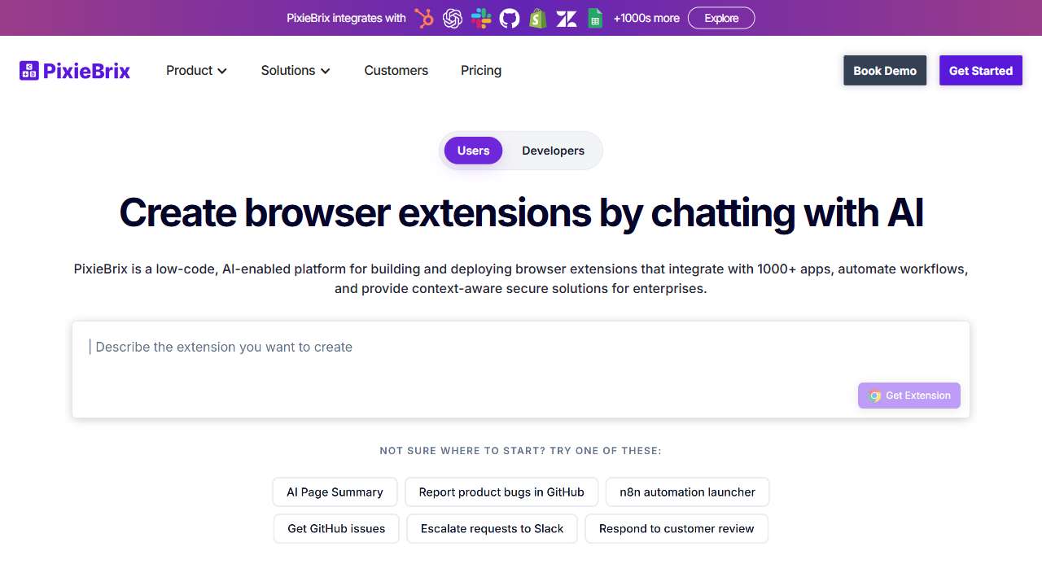Click the Get Extension button
Viewport: 1042px width, 586px height.
(908, 396)
